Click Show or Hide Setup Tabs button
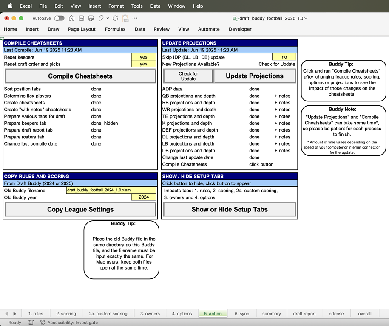This screenshot has width=389, height=326. coord(230,209)
